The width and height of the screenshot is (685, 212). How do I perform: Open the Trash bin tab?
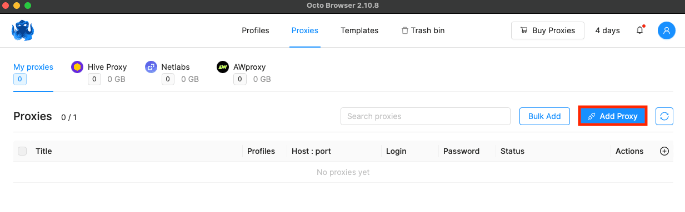click(x=423, y=30)
